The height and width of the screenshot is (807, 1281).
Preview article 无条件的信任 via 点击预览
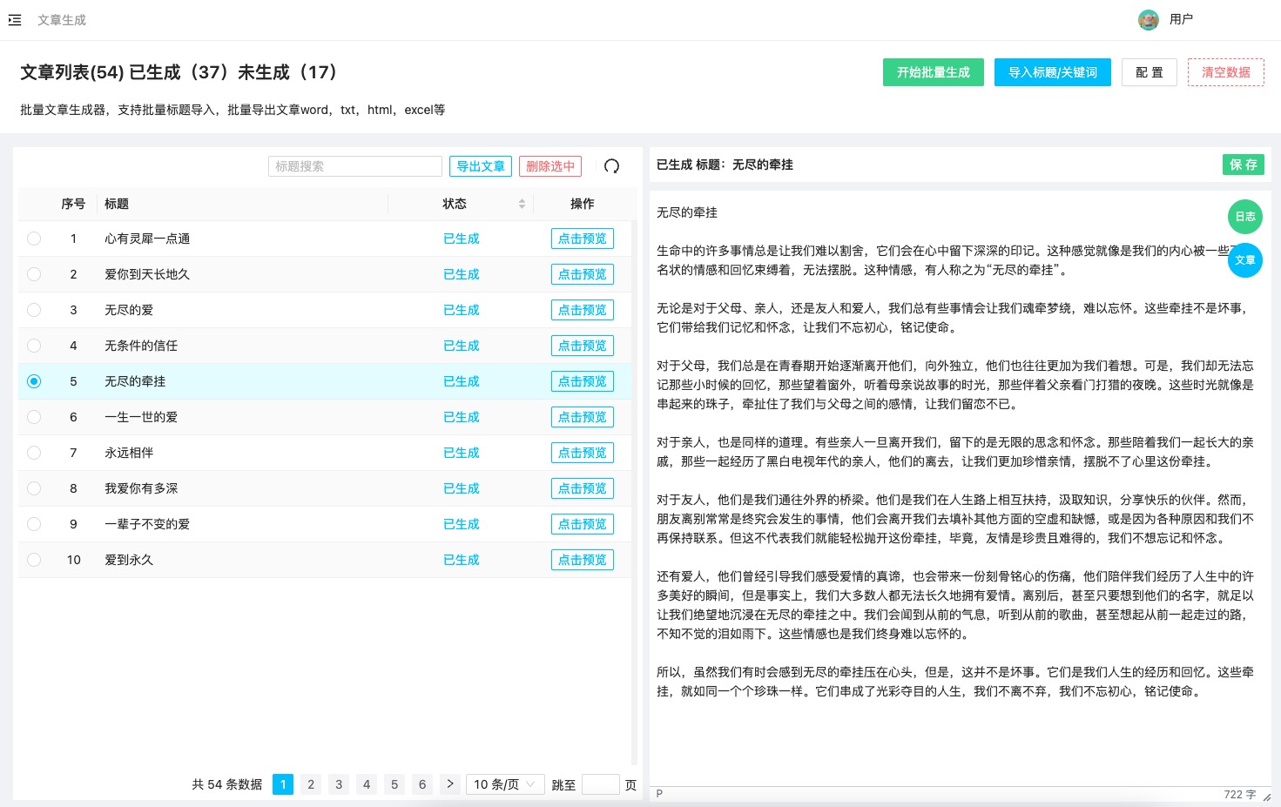click(583, 346)
